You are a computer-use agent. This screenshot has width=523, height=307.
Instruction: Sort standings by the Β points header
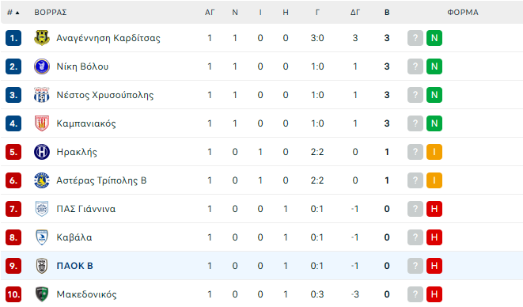tap(387, 13)
